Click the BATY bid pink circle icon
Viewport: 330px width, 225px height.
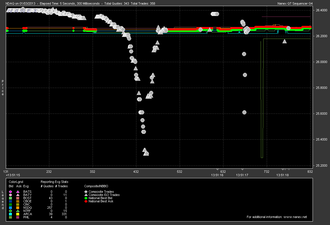(11, 195)
